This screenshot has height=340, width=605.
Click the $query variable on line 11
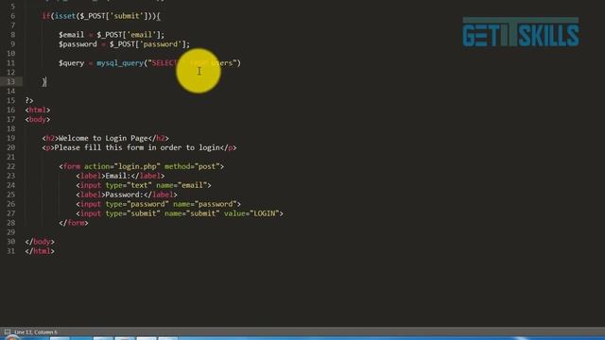[72, 63]
